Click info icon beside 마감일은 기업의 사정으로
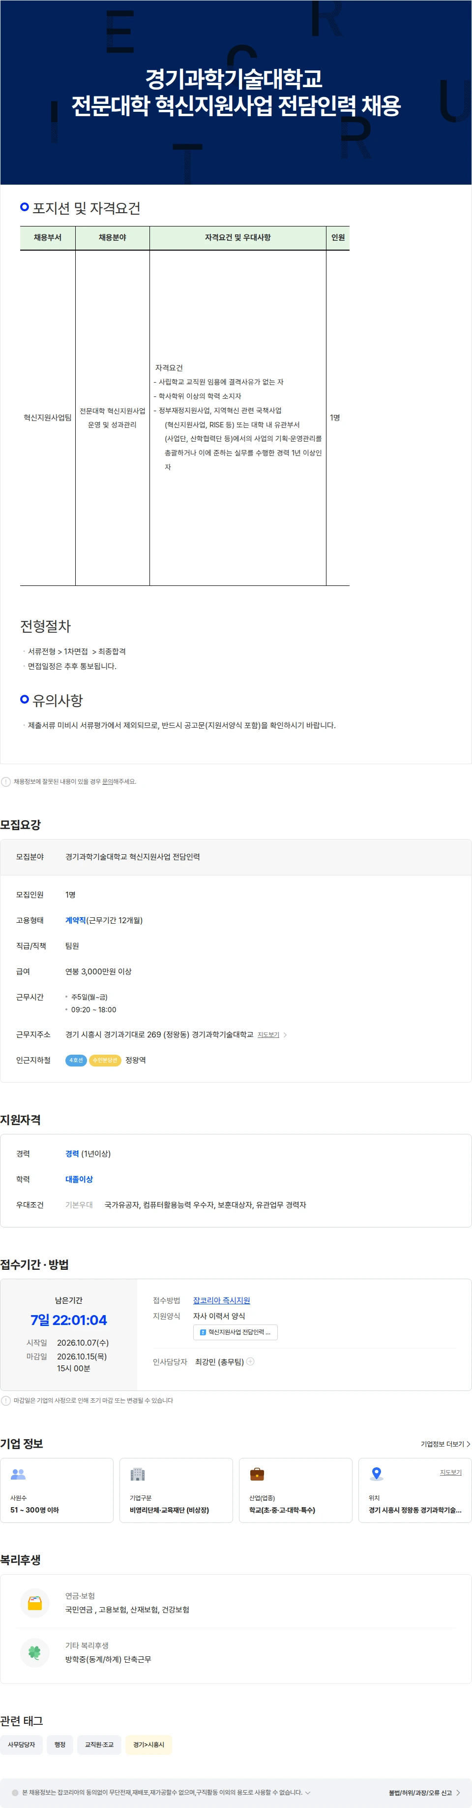Screen dimensions: 472x1808 5,1400
